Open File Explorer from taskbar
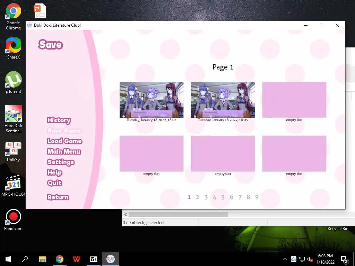Viewport: 355px width, 266px height. tap(42, 259)
